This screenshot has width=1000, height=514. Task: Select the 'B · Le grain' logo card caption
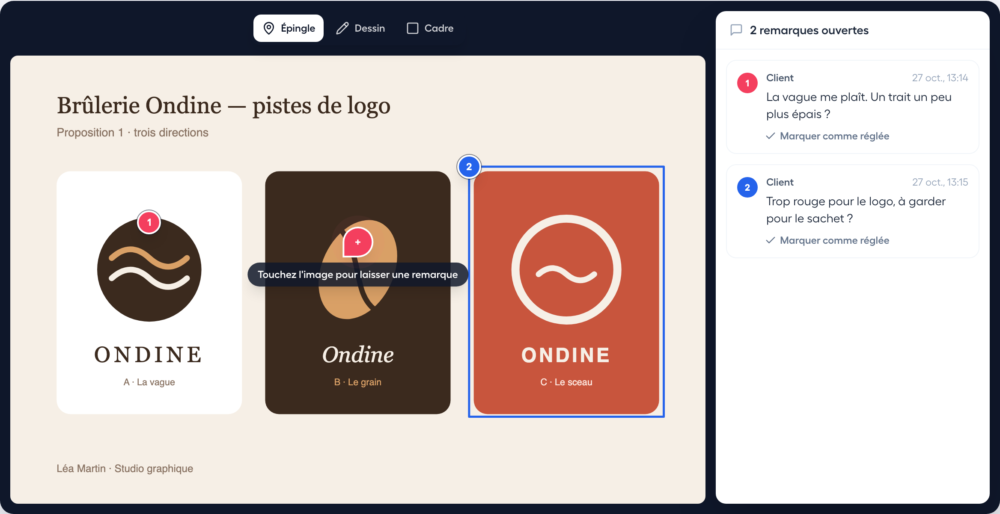coord(358,382)
